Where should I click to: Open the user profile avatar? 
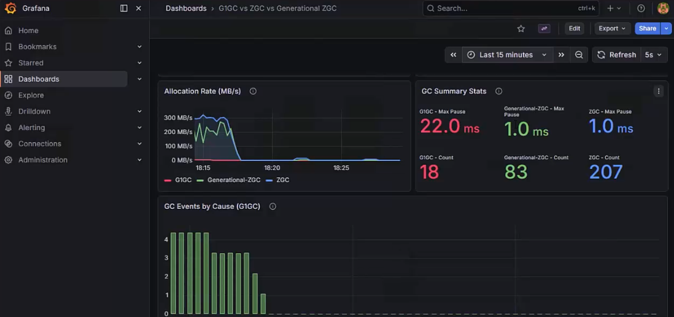point(663,8)
